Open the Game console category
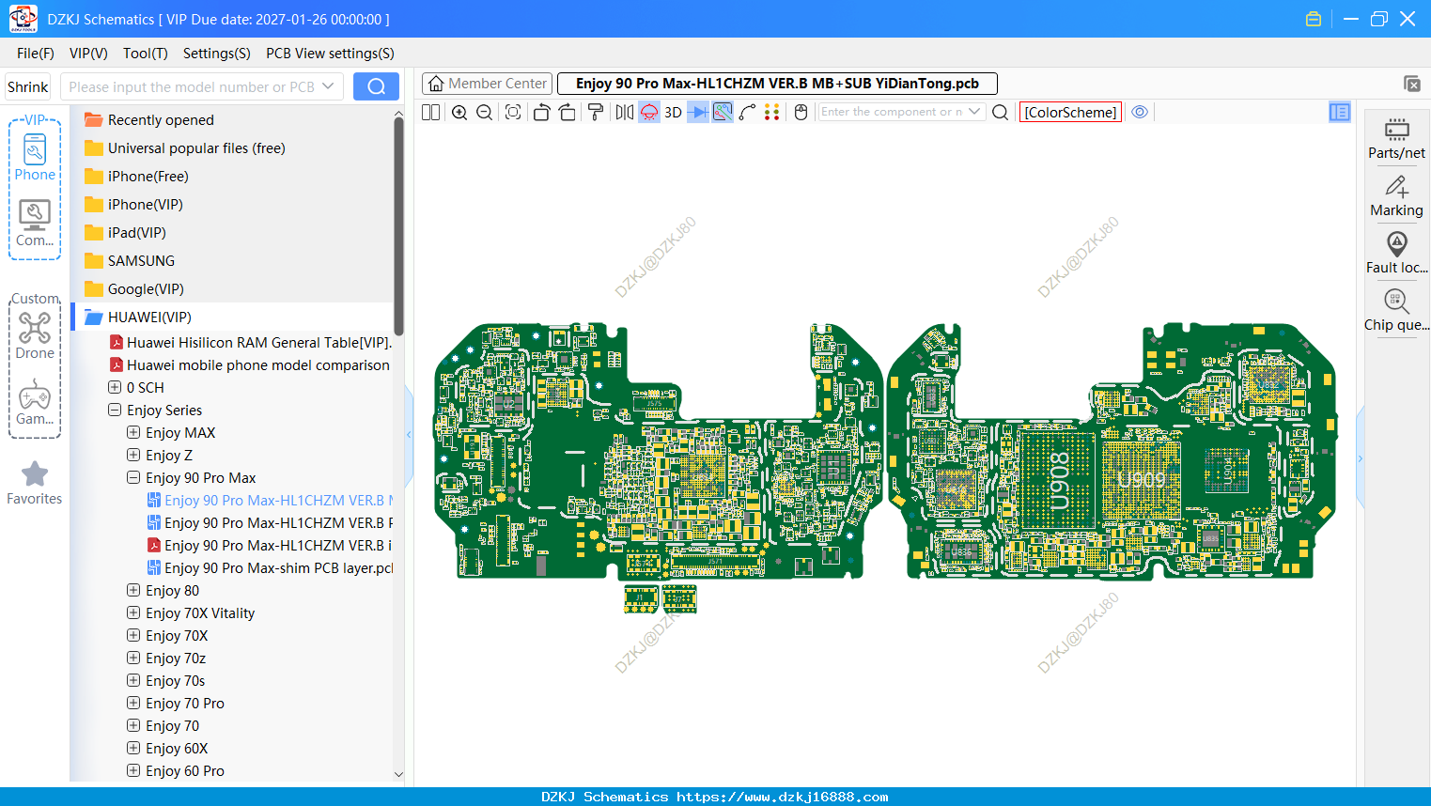Screen dimensions: 1431x806 click(x=35, y=402)
